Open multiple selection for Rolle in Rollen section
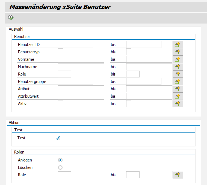 coord(178,175)
